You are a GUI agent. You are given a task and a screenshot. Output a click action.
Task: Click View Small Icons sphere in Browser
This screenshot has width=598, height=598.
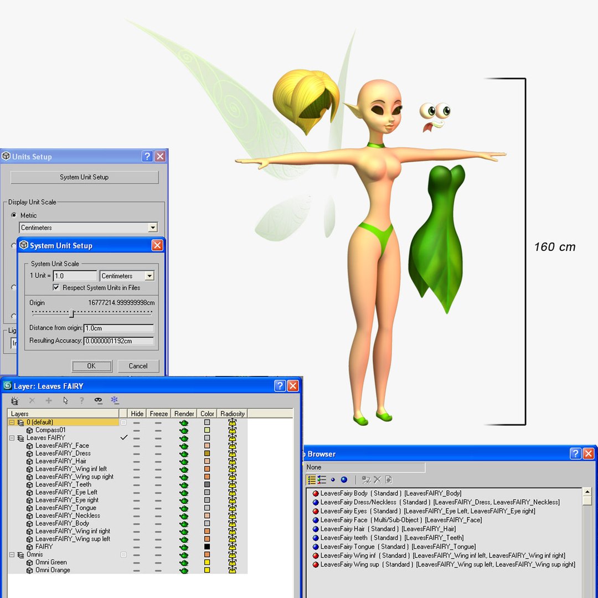click(333, 480)
